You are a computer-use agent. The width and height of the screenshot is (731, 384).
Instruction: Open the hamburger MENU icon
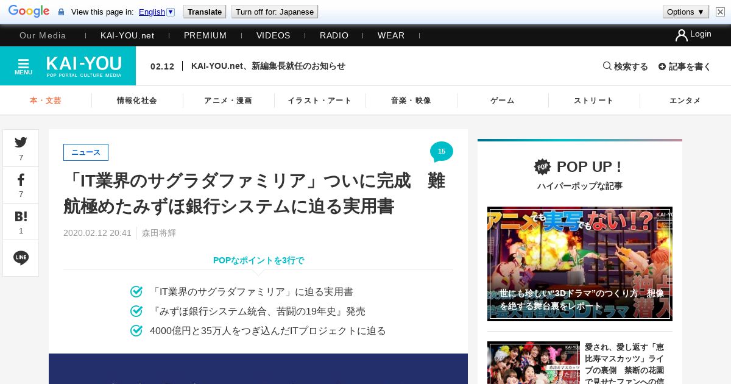pos(23,66)
